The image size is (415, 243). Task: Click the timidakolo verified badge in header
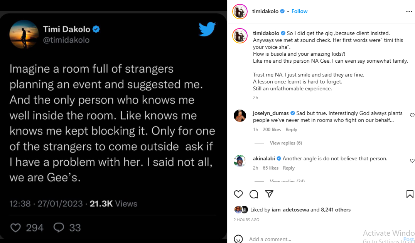pyautogui.click(x=282, y=12)
